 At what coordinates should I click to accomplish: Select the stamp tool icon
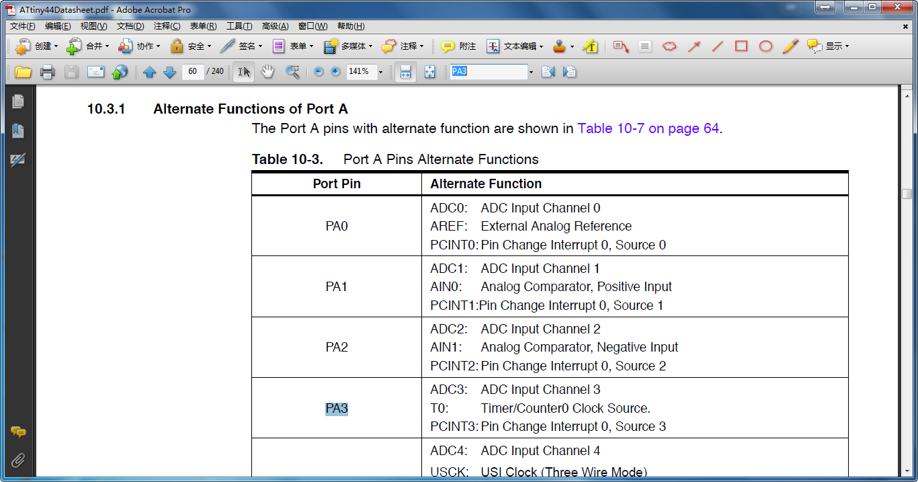pyautogui.click(x=560, y=46)
